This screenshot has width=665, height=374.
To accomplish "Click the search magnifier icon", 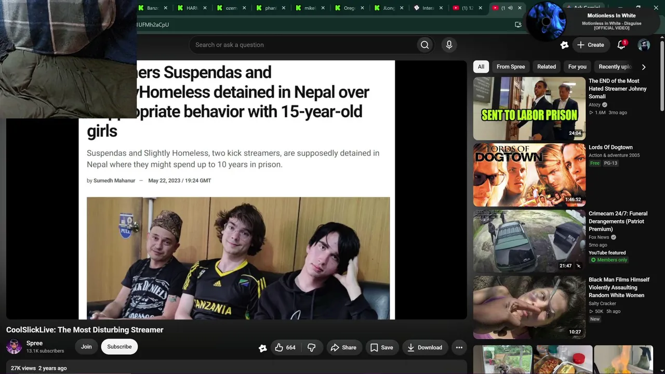I will pyautogui.click(x=424, y=45).
